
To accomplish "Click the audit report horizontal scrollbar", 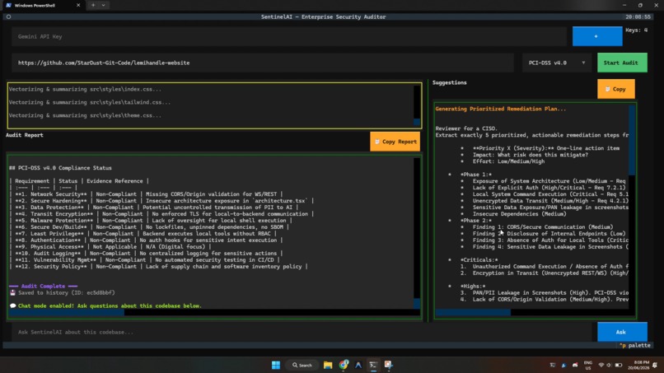I will 211,312.
